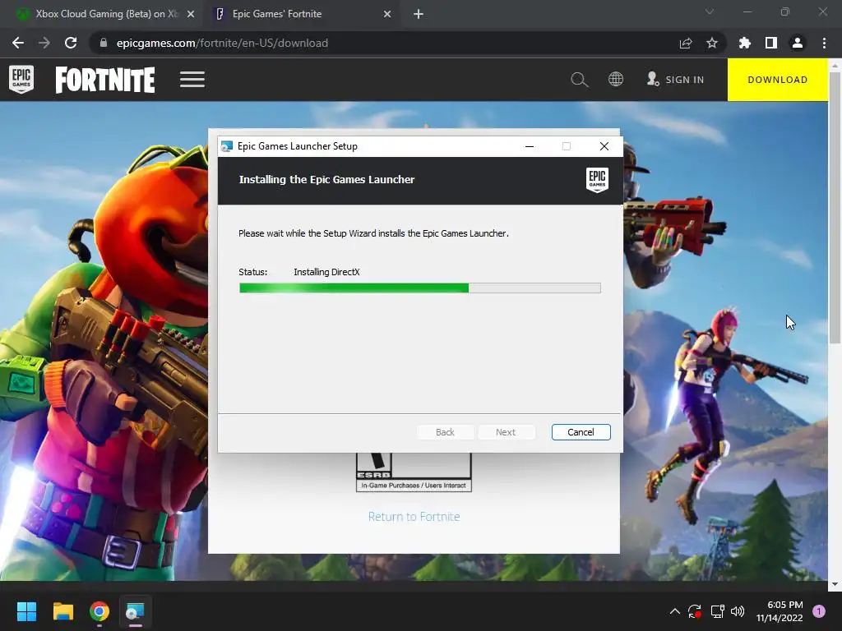Minimize the Epic Games Launcher Setup window

coord(530,146)
